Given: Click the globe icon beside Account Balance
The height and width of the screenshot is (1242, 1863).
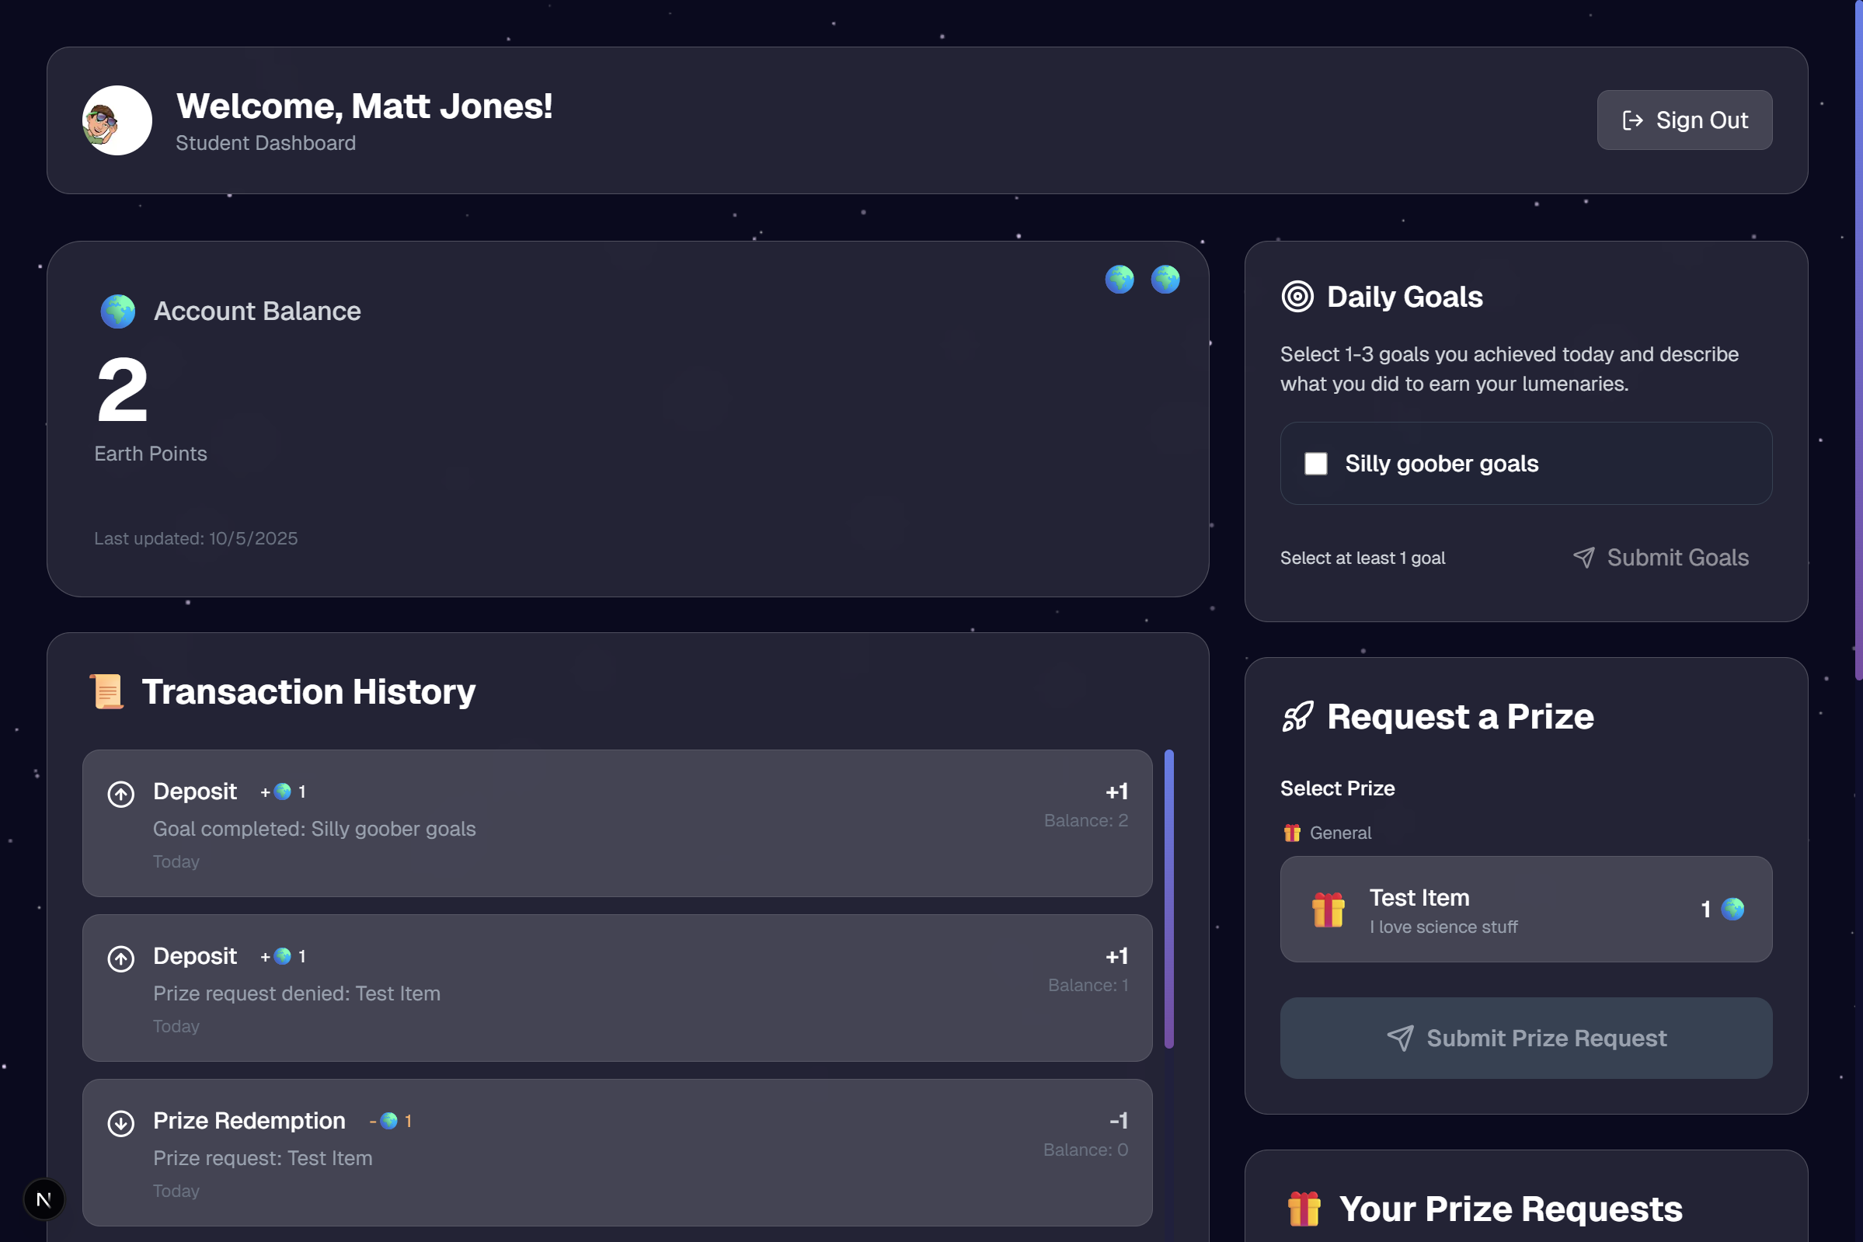Looking at the screenshot, I should [x=117, y=311].
